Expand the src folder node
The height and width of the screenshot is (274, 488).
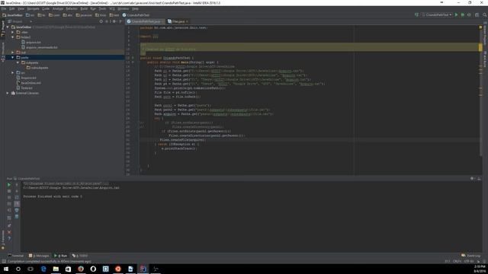click(x=13, y=73)
